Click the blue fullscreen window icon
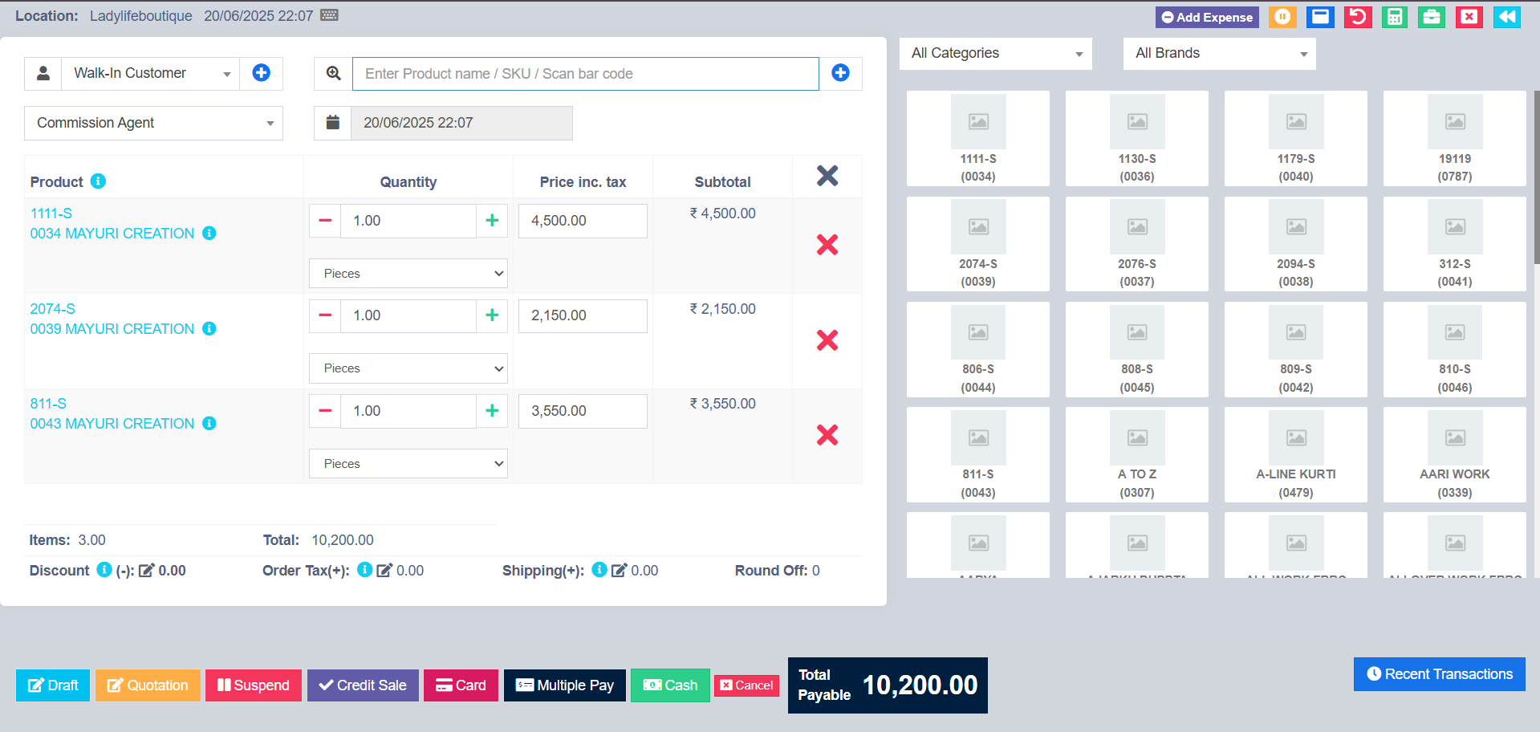Viewport: 1540px width, 732px height. pyautogui.click(x=1320, y=17)
